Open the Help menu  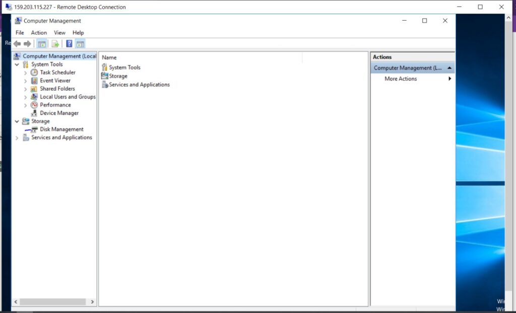coord(78,33)
